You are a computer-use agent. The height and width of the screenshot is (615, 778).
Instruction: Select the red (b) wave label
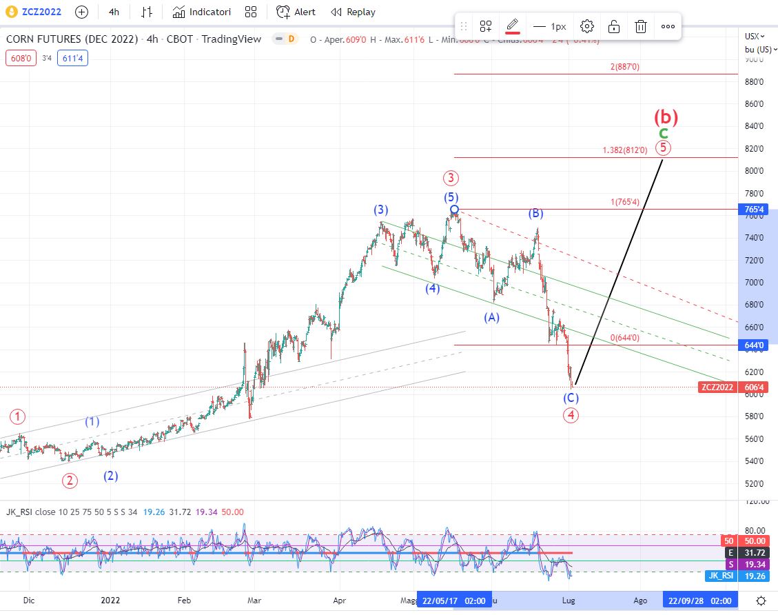pyautogui.click(x=666, y=117)
